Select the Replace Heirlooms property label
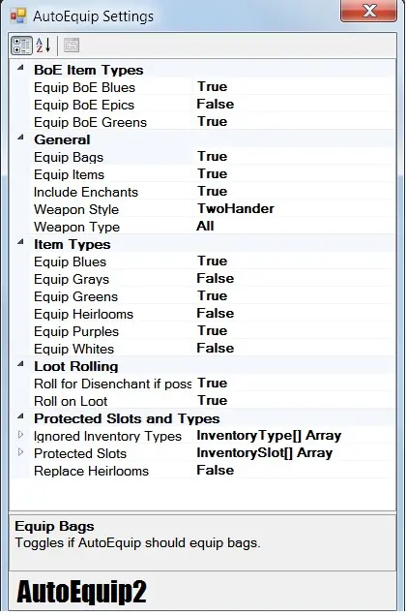 click(x=91, y=471)
